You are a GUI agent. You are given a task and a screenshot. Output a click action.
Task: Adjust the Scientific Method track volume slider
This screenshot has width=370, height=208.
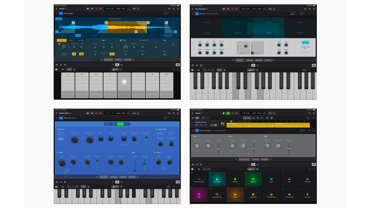pos(214,125)
